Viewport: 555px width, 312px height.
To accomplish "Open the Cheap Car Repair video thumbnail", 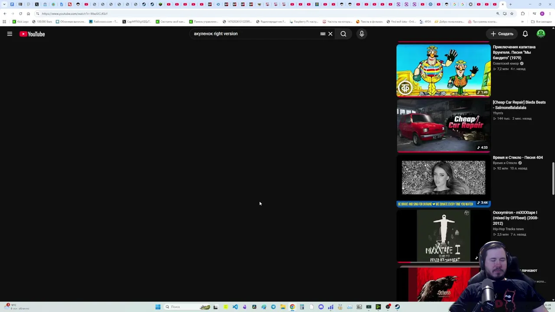I will pyautogui.click(x=444, y=126).
